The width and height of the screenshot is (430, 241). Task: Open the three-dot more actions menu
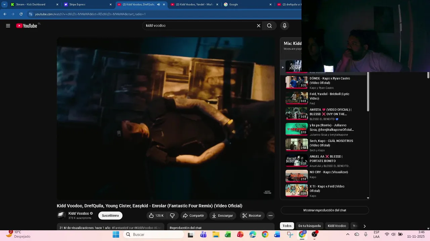click(x=270, y=216)
